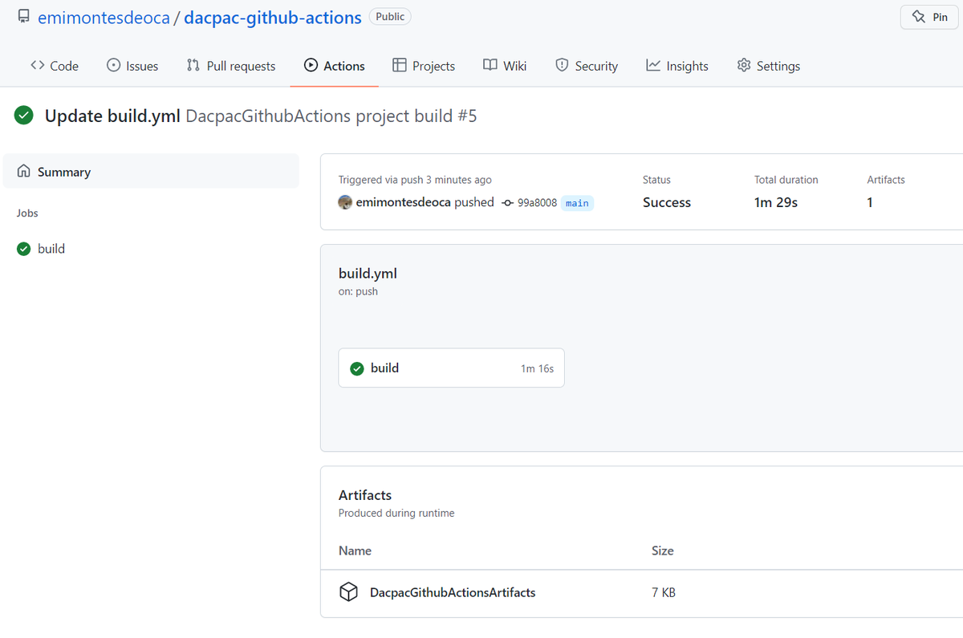Click the Summary home icon

pyautogui.click(x=24, y=172)
